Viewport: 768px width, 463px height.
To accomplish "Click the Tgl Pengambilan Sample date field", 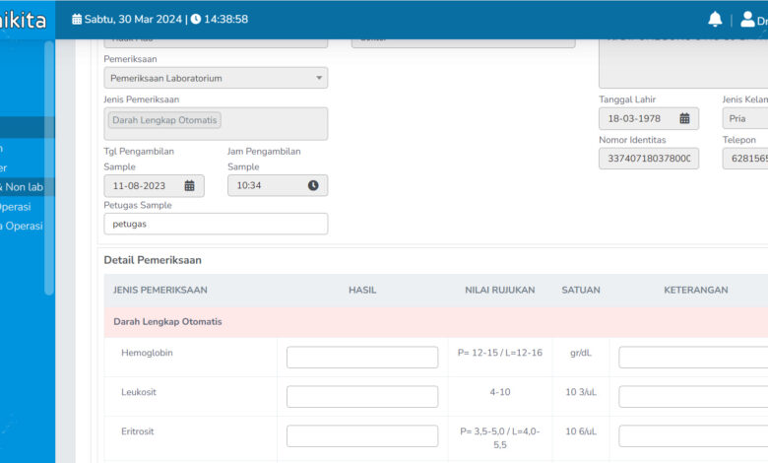I will [x=154, y=185].
